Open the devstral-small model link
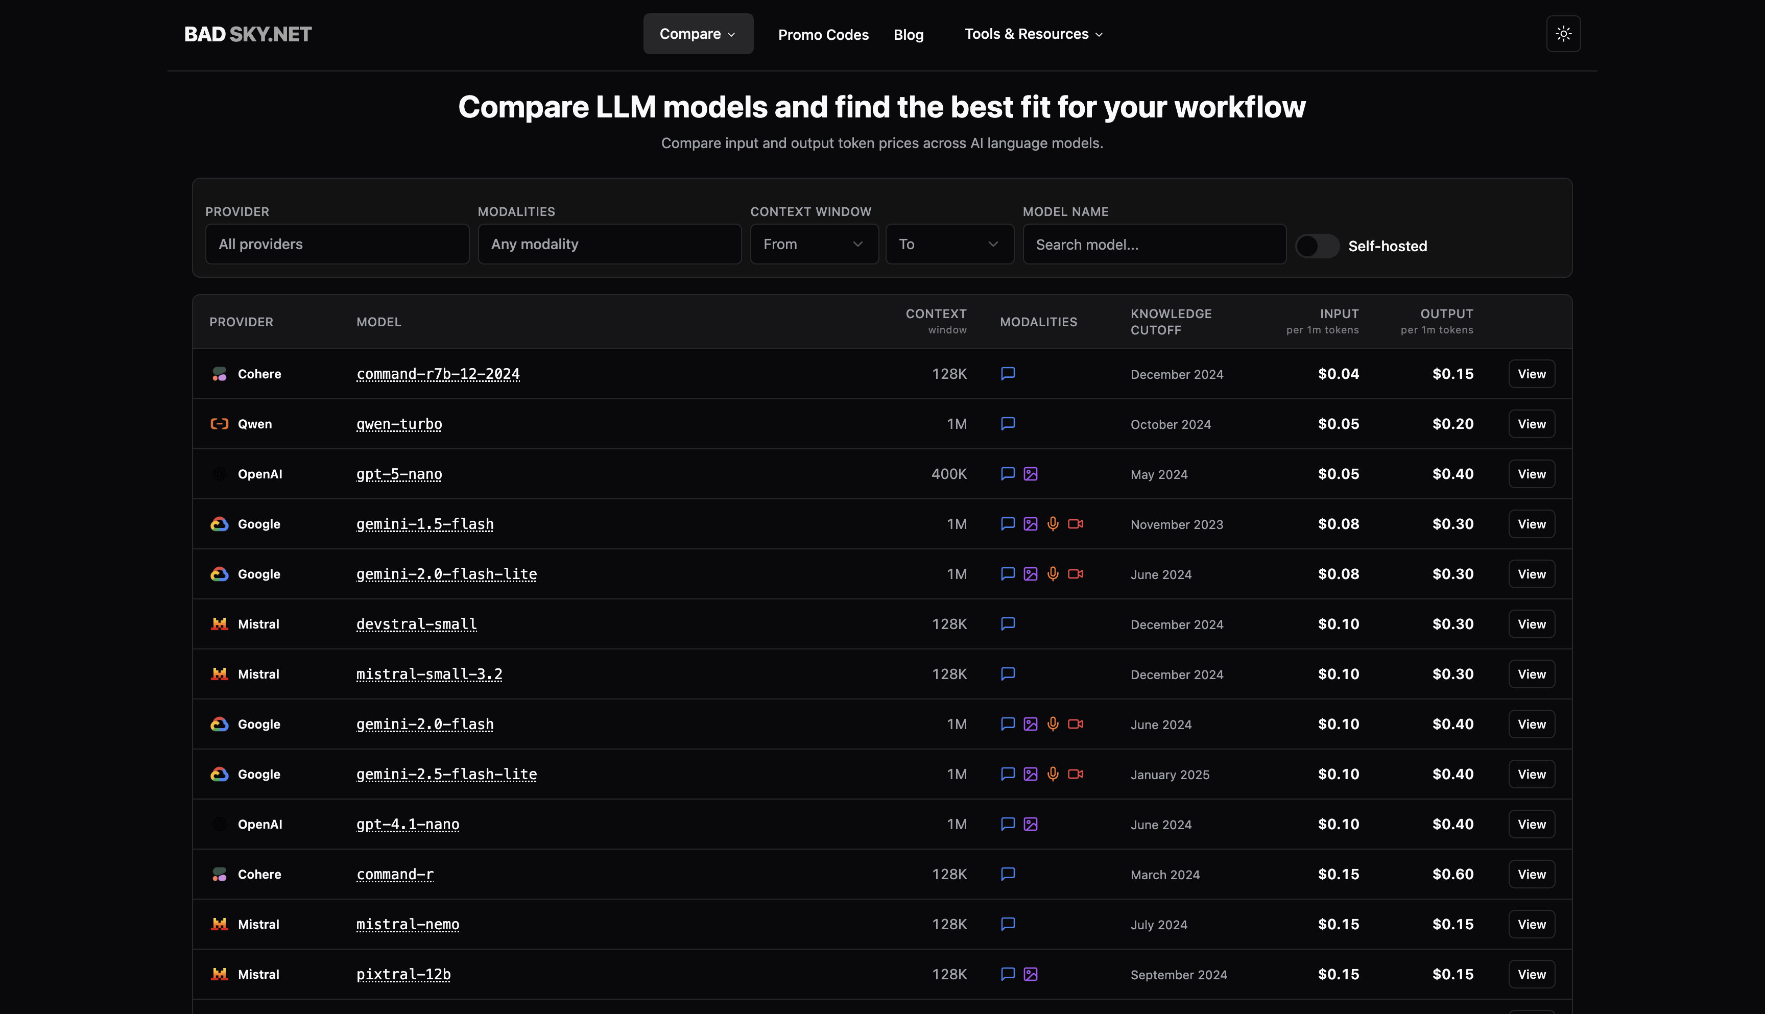The height and width of the screenshot is (1014, 1765). (417, 624)
